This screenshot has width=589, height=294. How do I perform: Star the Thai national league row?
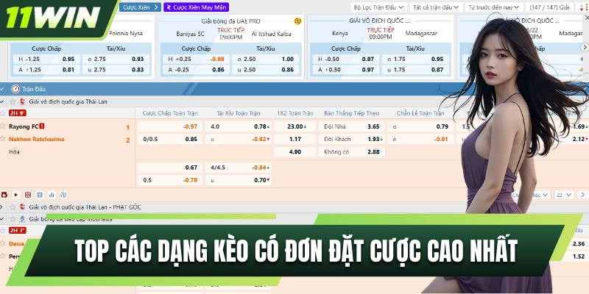pos(13,101)
